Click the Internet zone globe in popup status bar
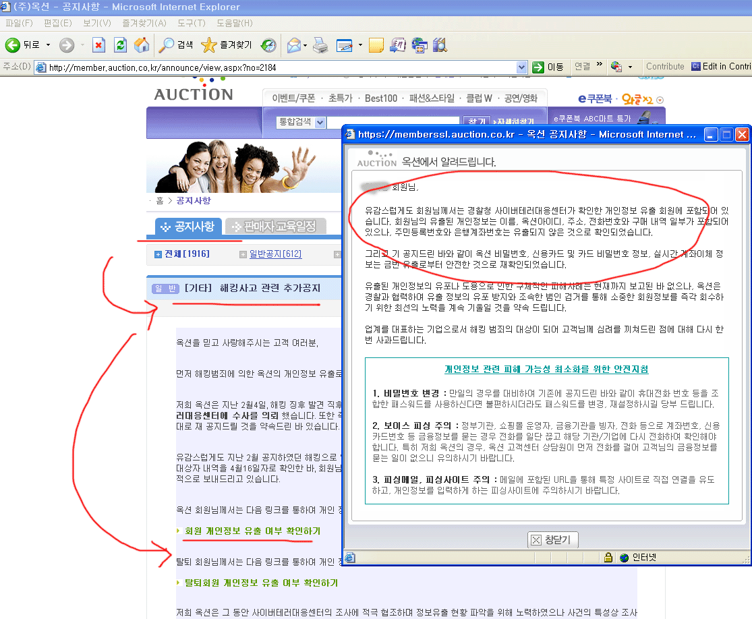 point(624,558)
